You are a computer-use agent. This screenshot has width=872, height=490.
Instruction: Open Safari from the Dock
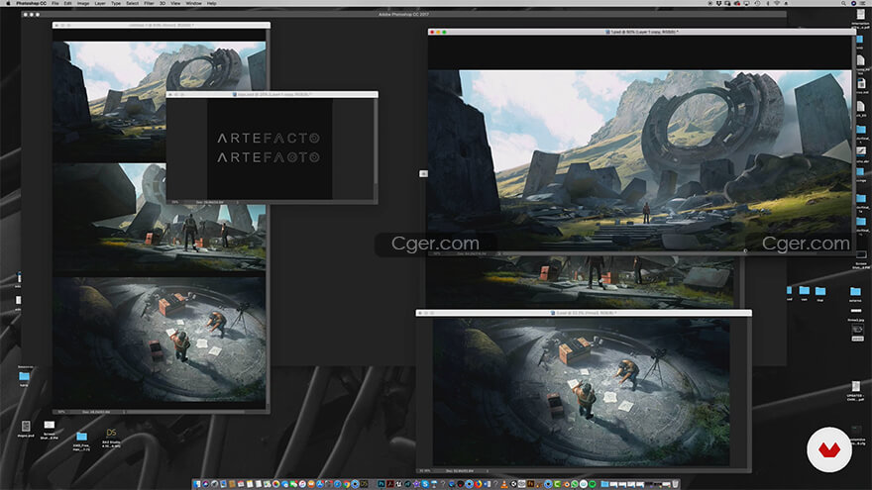click(x=338, y=484)
